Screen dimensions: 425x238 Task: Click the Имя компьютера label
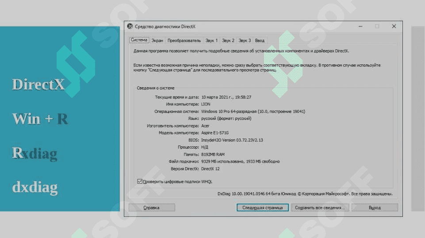[182, 104]
